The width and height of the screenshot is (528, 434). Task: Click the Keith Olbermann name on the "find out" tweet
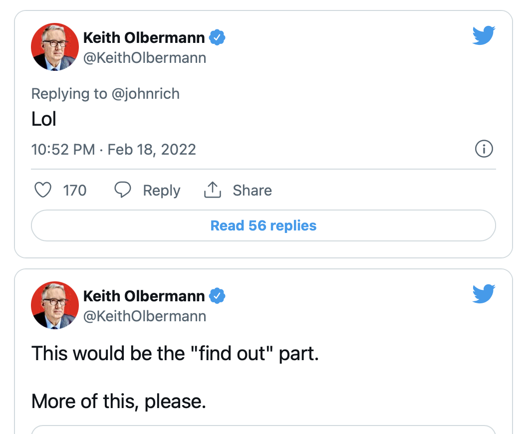tap(144, 296)
